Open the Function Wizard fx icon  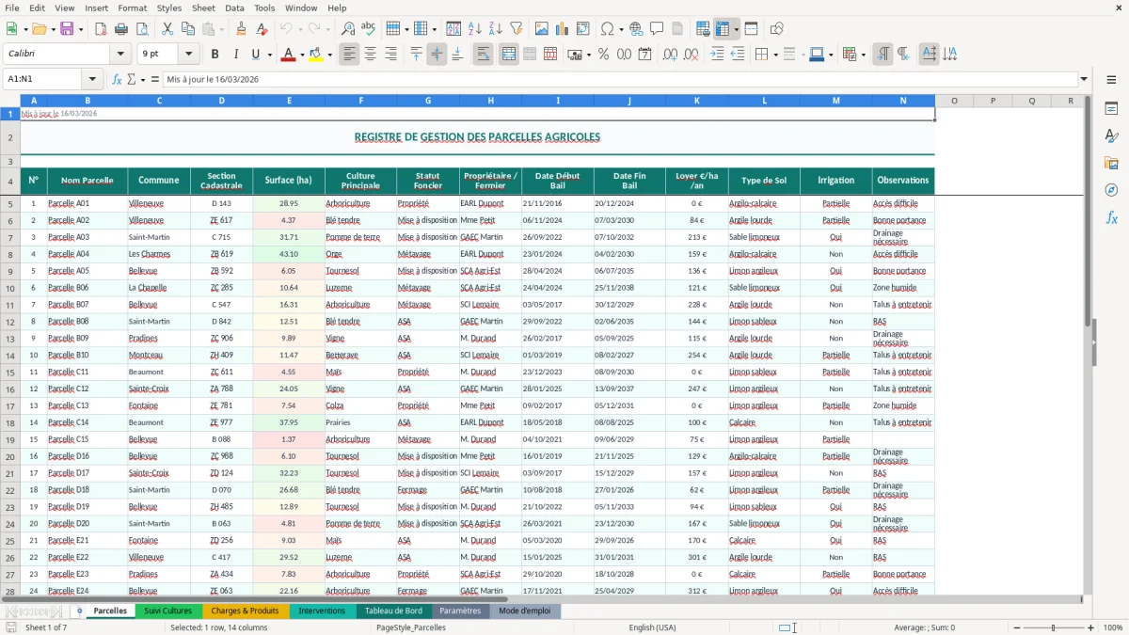117,80
